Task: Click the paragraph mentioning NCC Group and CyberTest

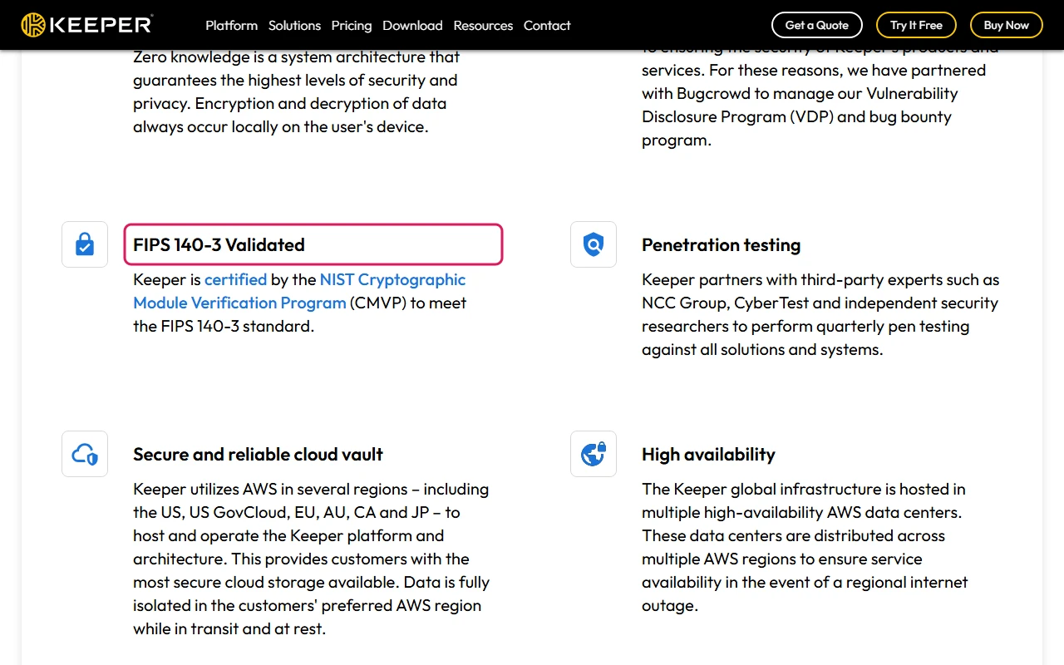Action: (x=820, y=314)
